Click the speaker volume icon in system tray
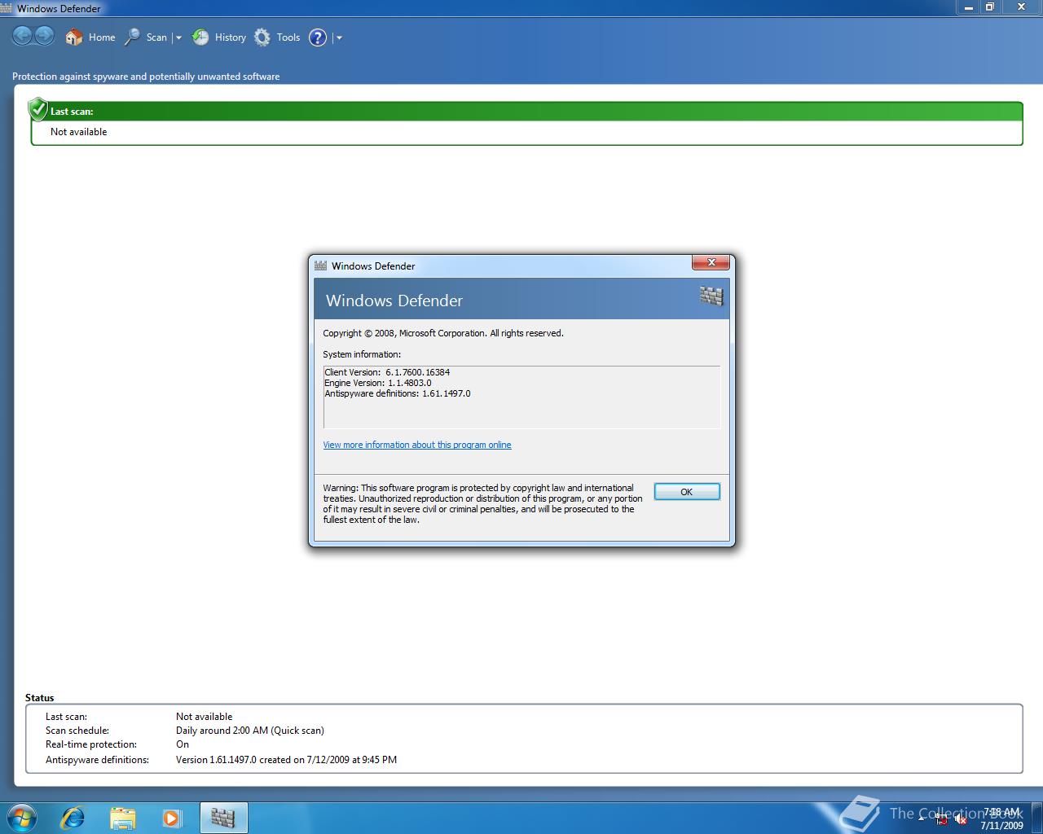 pos(962,819)
